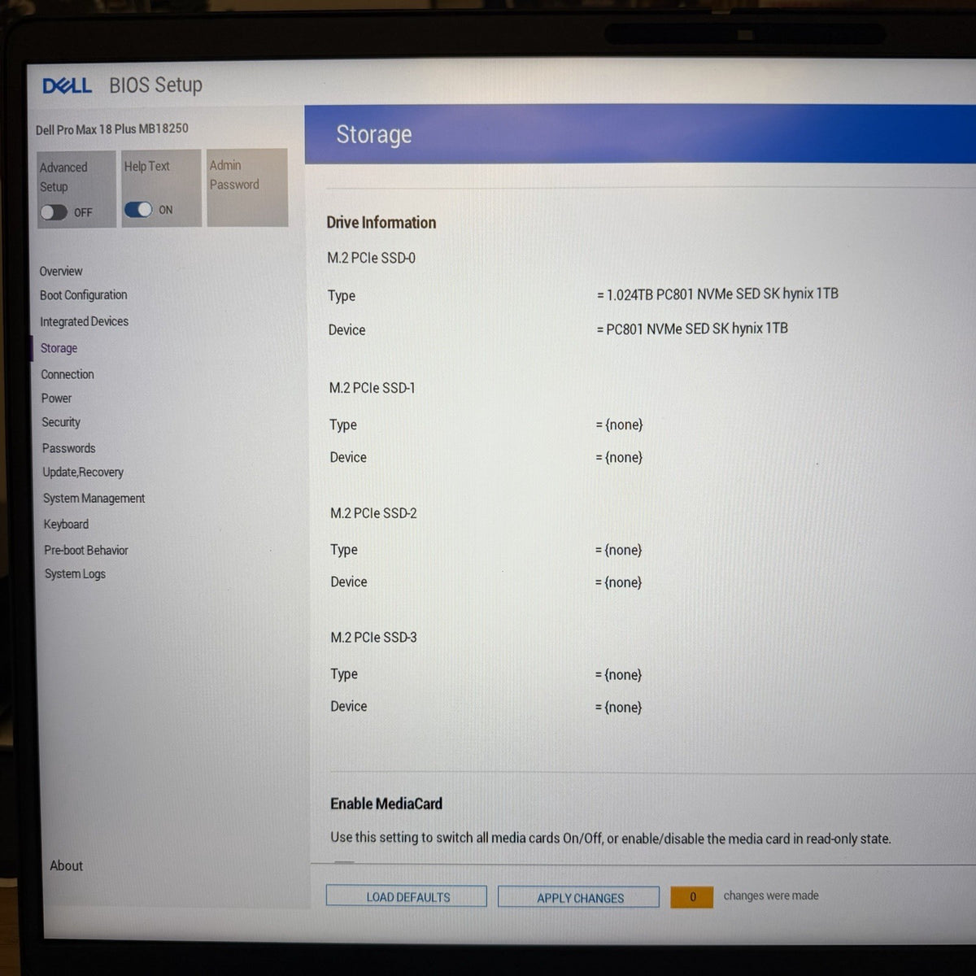Select Integrated Devices in sidebar
The height and width of the screenshot is (976, 976).
coord(85,321)
